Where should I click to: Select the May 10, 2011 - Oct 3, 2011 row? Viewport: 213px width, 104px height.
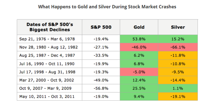click(107, 97)
